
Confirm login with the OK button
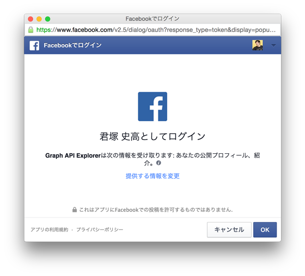265,230
